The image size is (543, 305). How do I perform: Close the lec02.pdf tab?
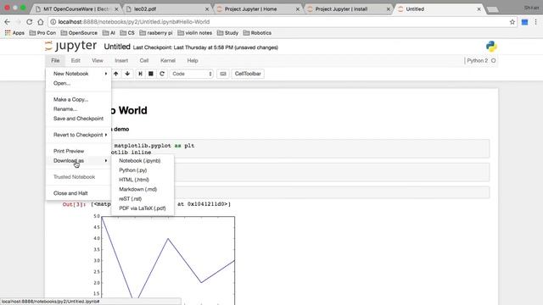point(207,9)
